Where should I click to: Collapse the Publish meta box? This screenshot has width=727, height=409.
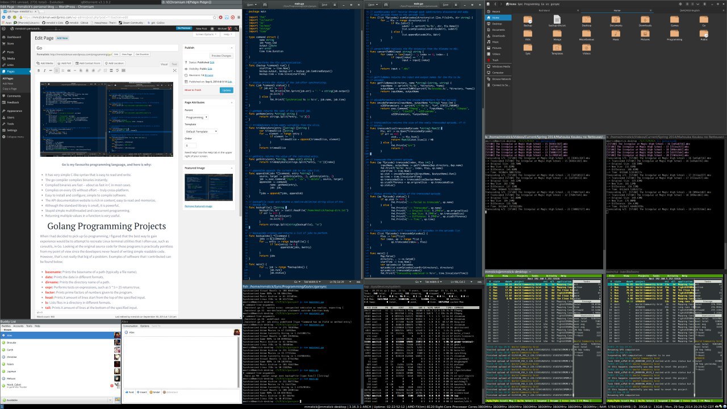coord(231,48)
